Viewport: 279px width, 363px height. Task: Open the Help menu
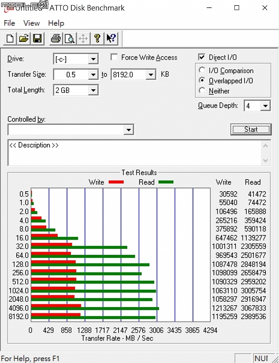[56, 23]
